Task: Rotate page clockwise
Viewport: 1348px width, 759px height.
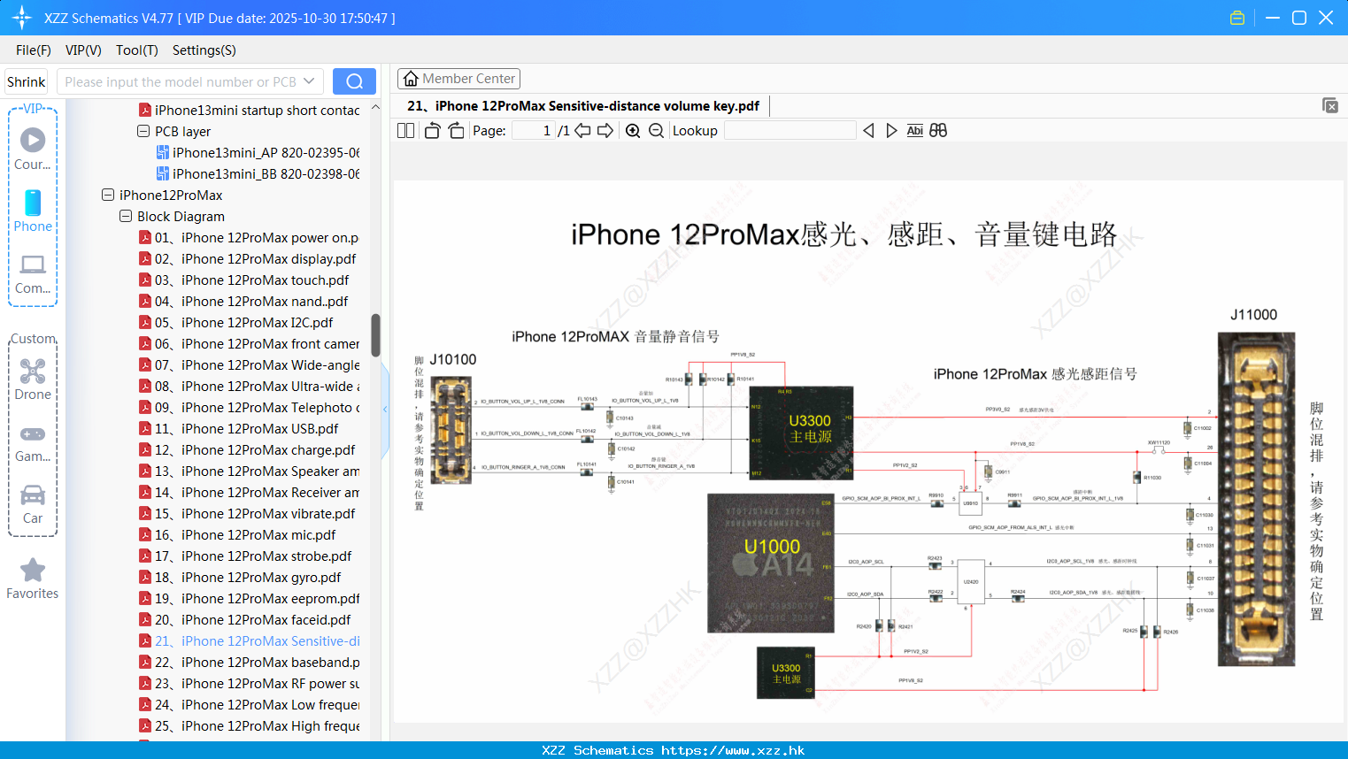Action: click(x=456, y=131)
